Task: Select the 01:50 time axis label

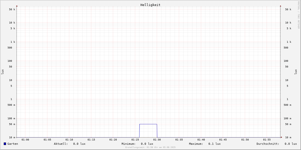Action: coord(245,140)
